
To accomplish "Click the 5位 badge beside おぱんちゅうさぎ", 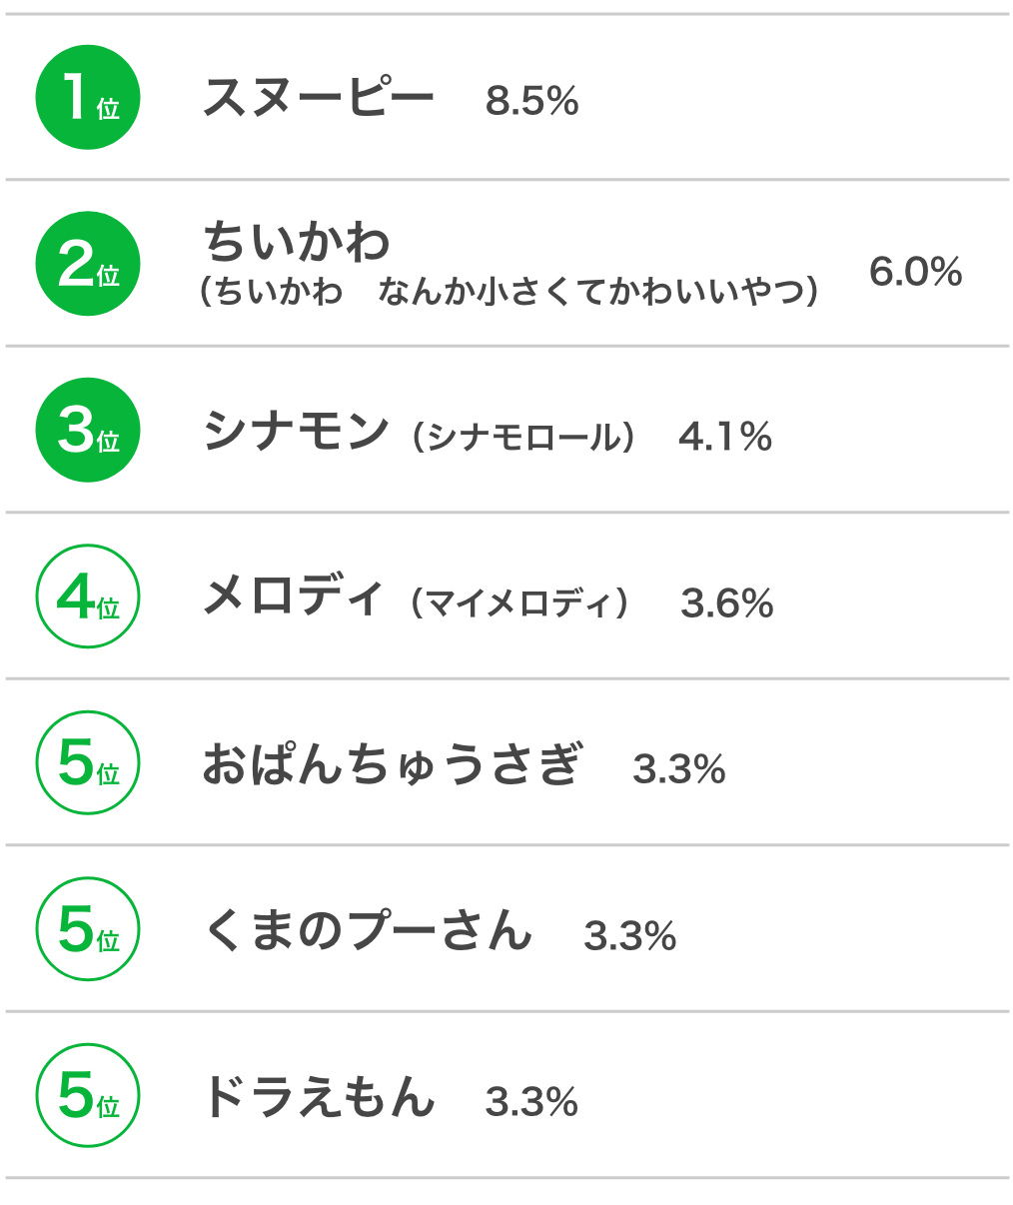I will pos(88,763).
